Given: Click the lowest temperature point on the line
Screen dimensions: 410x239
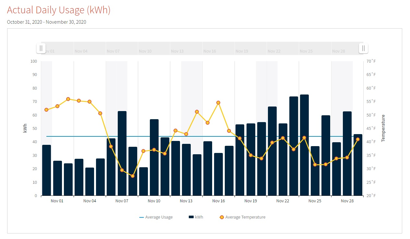Looking at the screenshot, I should (x=133, y=176).
